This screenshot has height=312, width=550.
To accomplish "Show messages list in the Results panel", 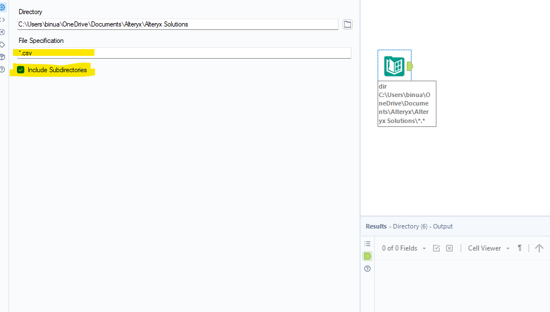I will pyautogui.click(x=367, y=244).
